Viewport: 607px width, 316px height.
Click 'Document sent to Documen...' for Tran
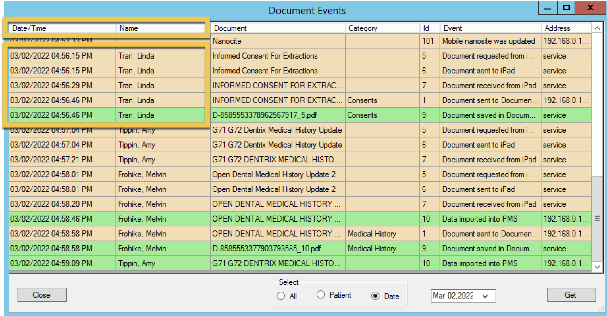click(491, 100)
